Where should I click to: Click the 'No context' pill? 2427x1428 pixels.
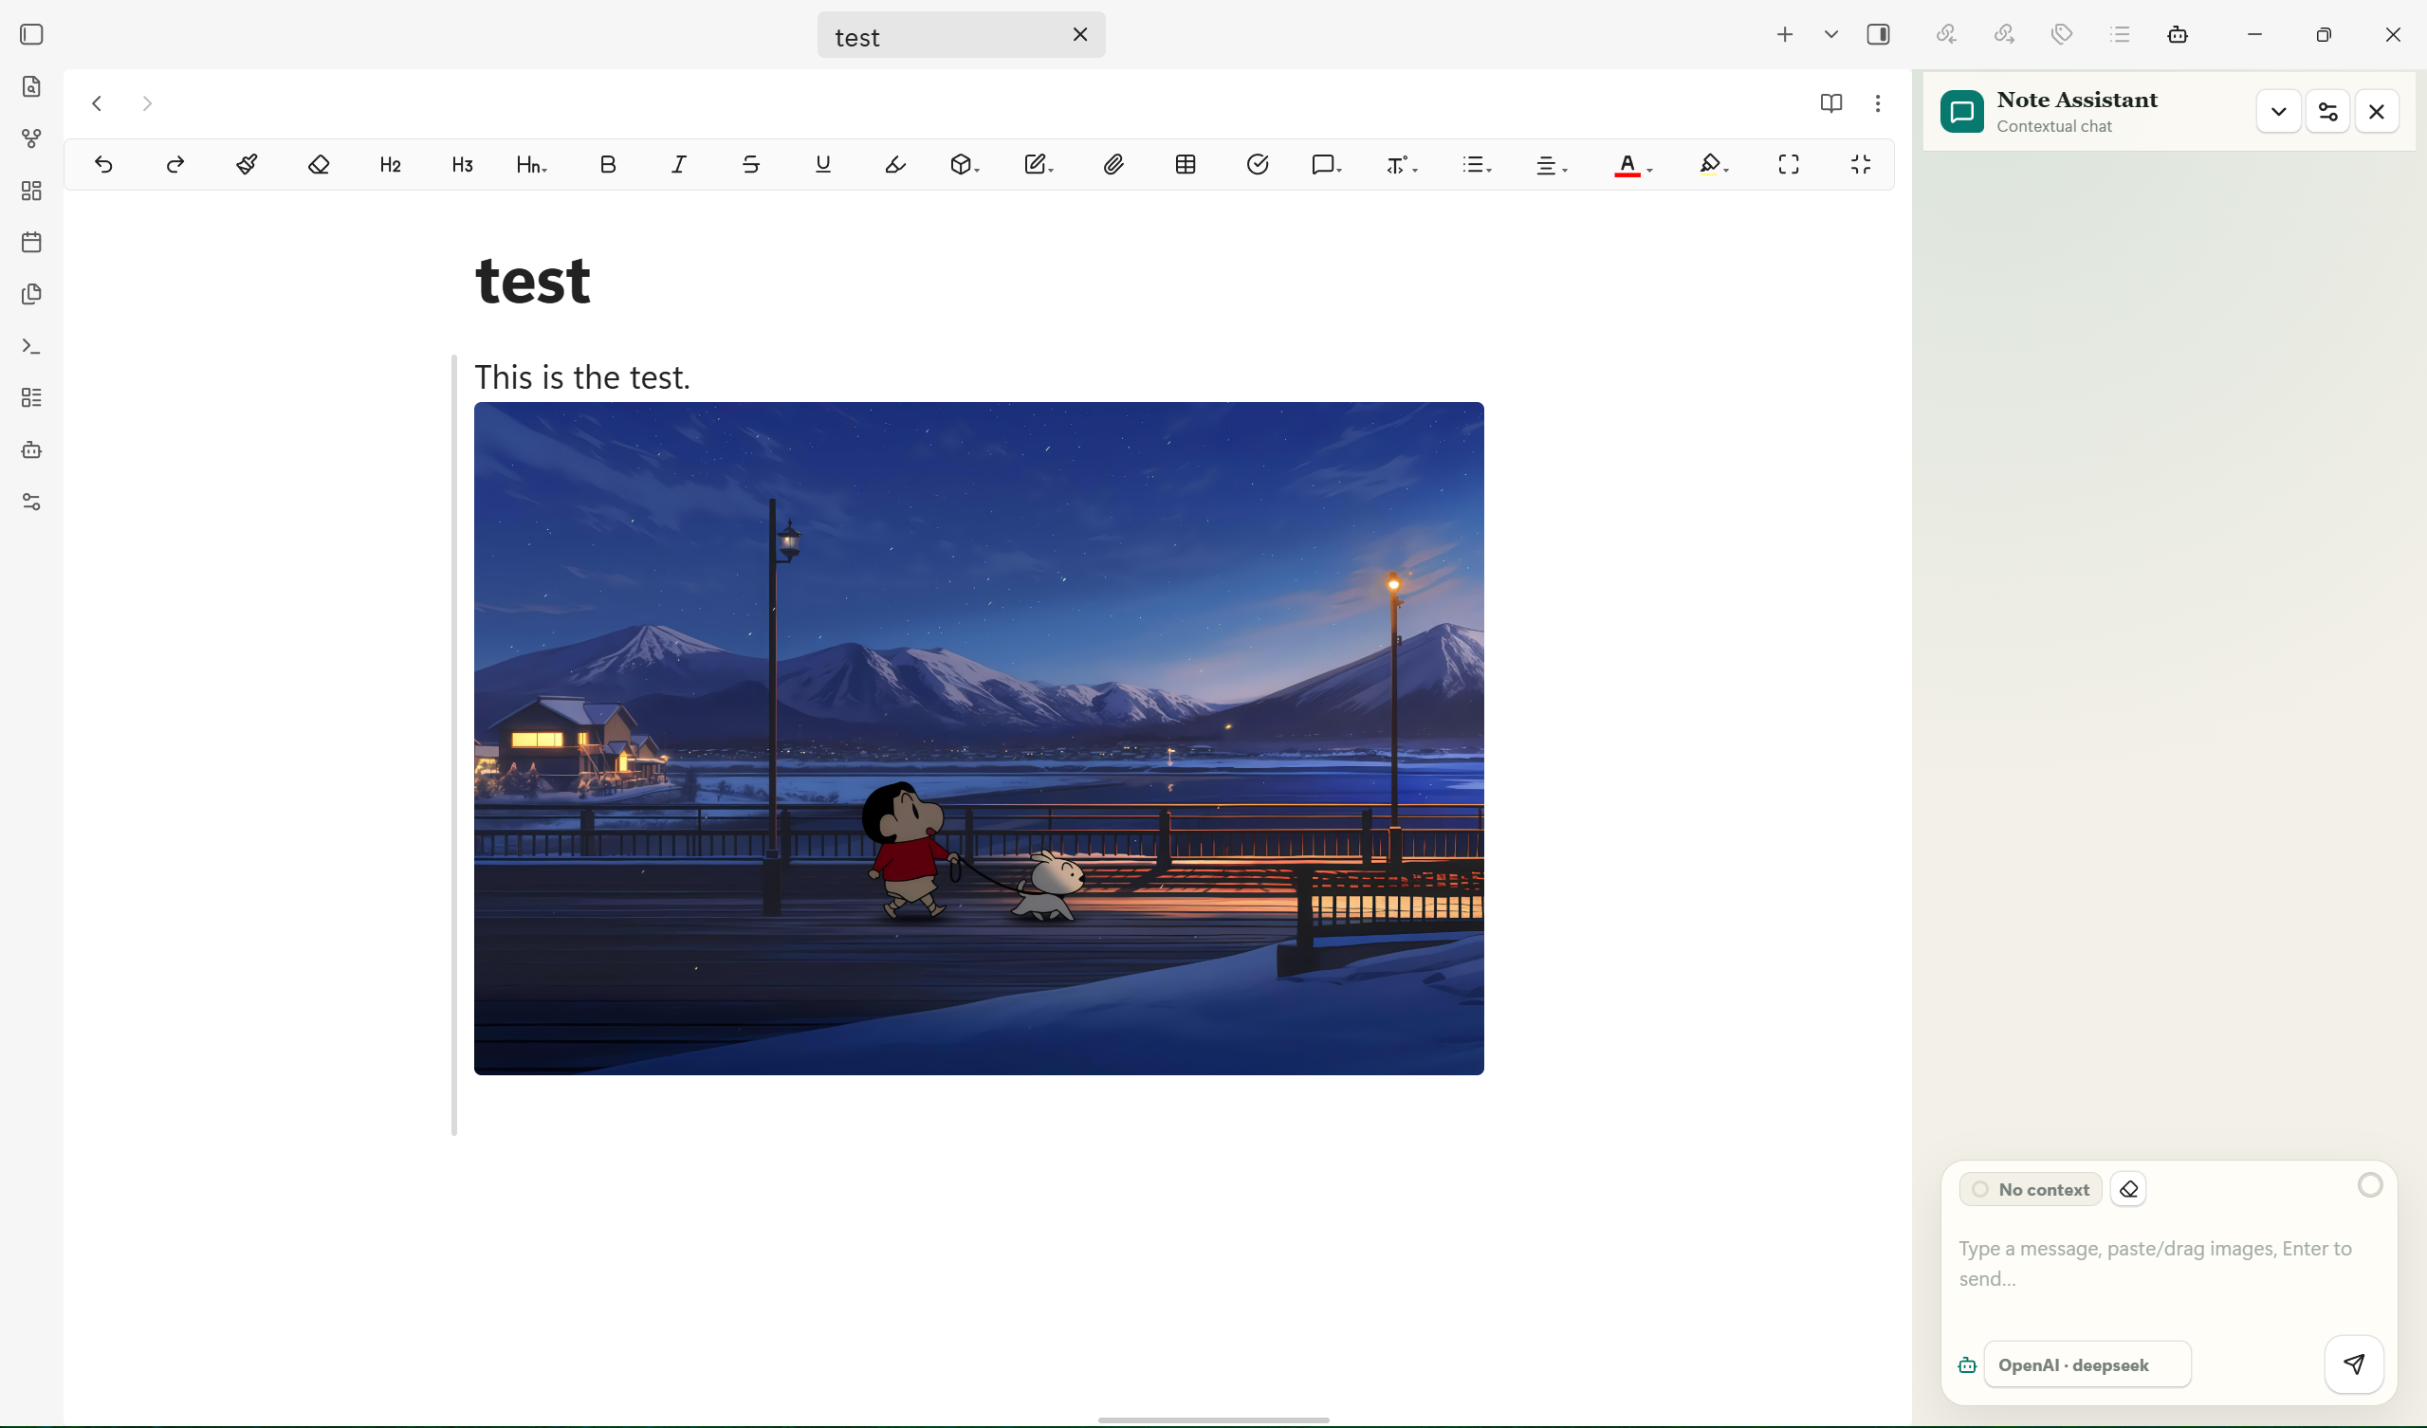click(x=2031, y=1189)
